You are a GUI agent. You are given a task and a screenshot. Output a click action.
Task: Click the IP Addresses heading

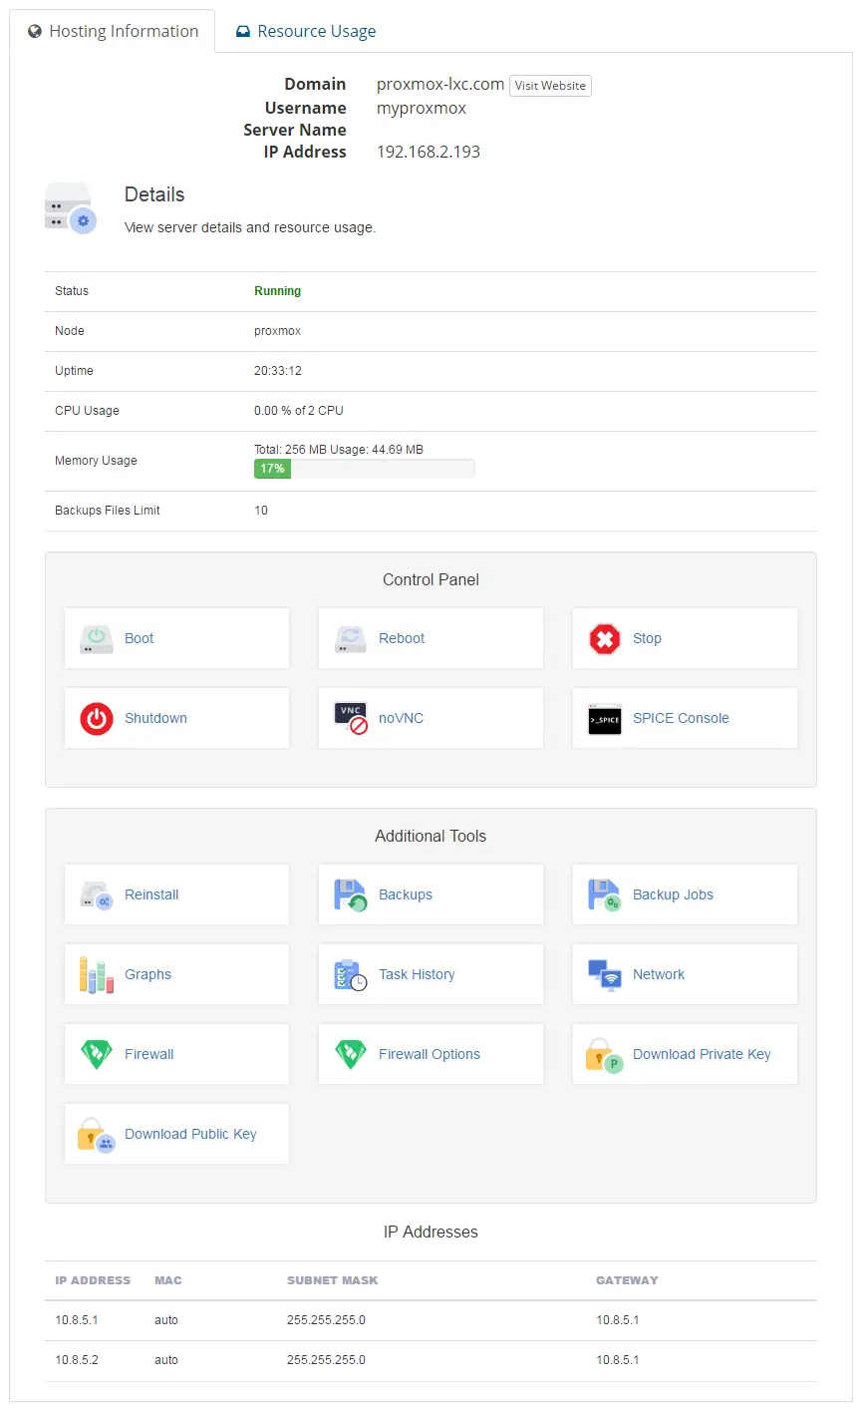tap(431, 1232)
